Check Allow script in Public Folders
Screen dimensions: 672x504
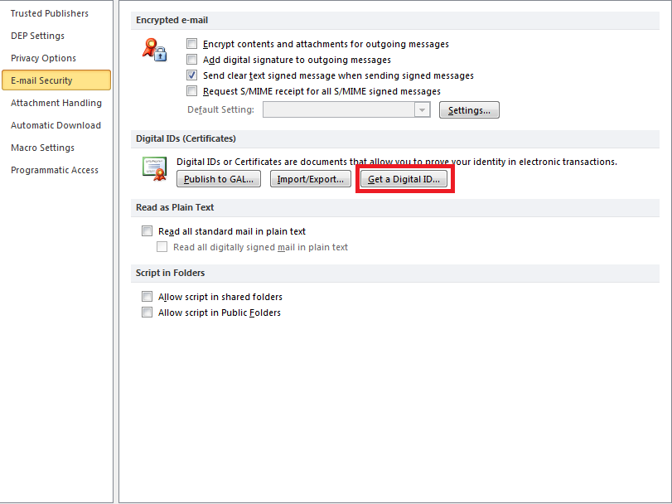click(147, 313)
